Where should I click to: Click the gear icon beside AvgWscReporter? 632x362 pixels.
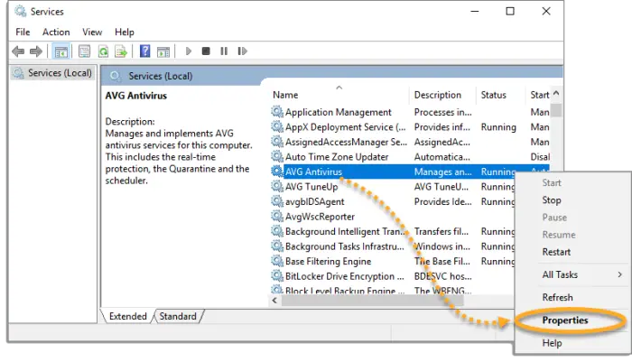277,216
